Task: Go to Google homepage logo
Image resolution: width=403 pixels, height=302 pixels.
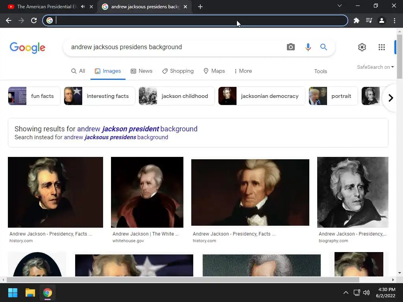Action: pos(28,48)
